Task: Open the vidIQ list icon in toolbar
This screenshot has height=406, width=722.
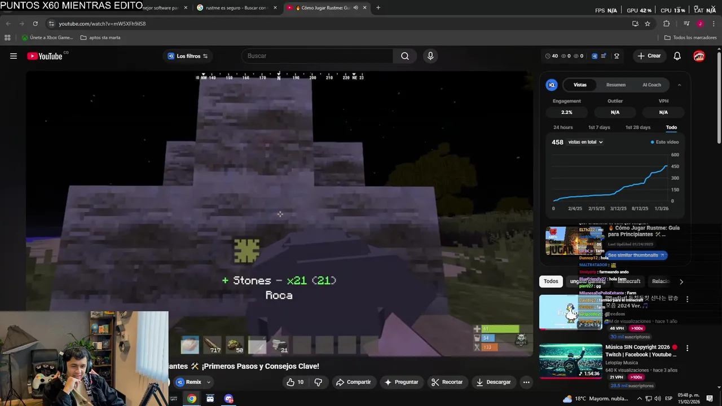Action: tap(604, 56)
